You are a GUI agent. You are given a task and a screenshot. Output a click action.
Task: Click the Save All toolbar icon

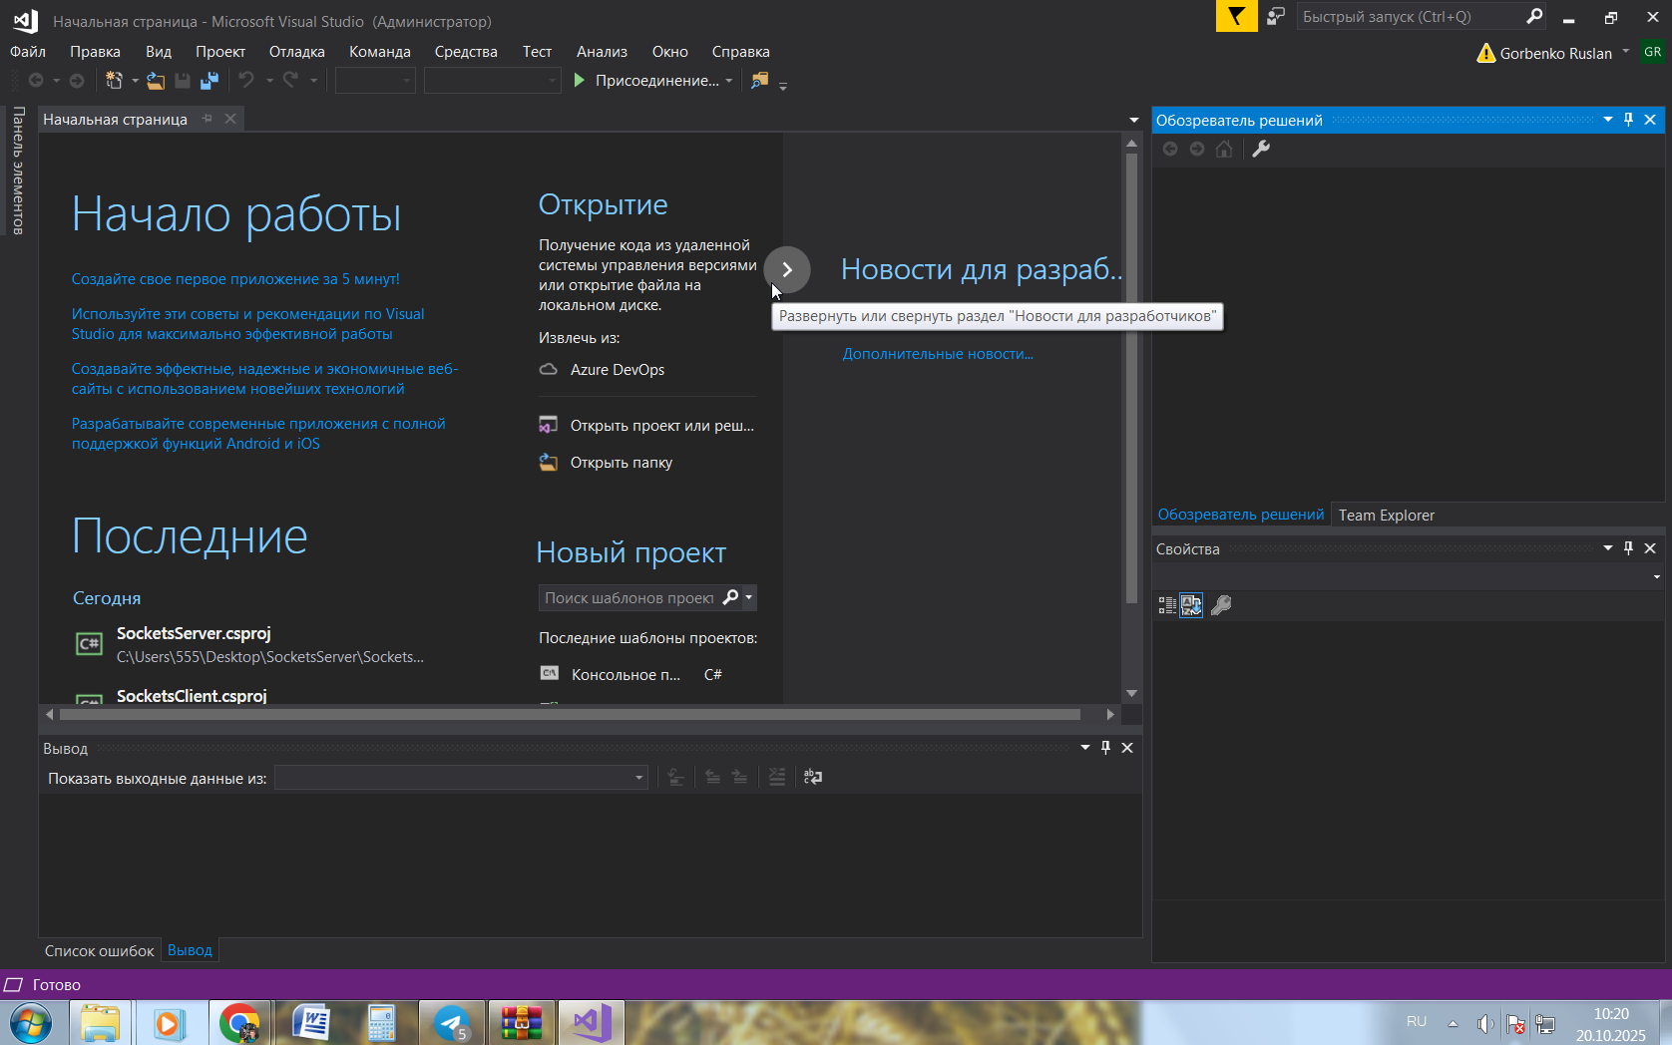(x=209, y=81)
